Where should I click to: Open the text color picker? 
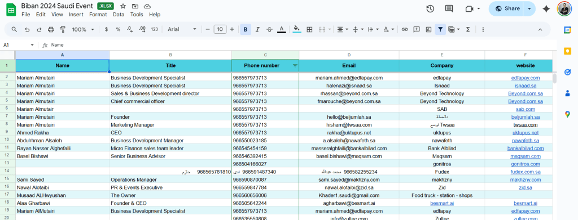click(281, 29)
